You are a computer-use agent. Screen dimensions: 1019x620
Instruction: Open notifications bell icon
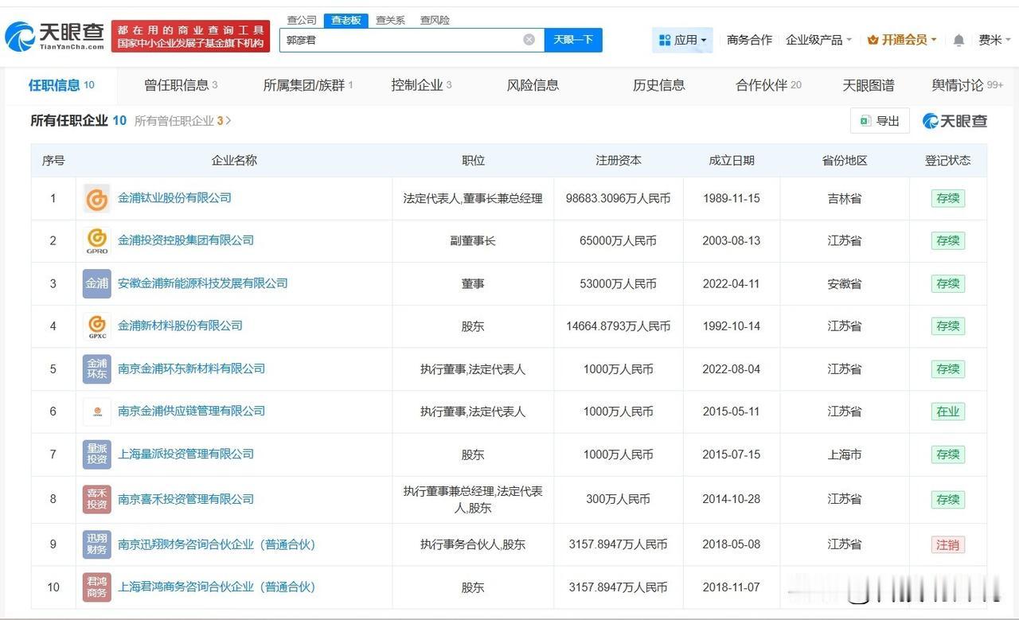click(958, 40)
